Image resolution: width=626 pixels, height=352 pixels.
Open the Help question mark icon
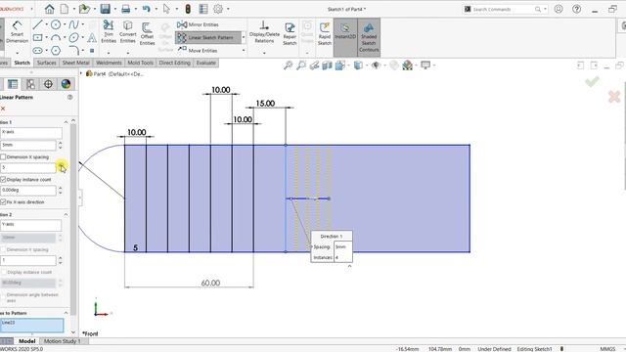[576, 9]
